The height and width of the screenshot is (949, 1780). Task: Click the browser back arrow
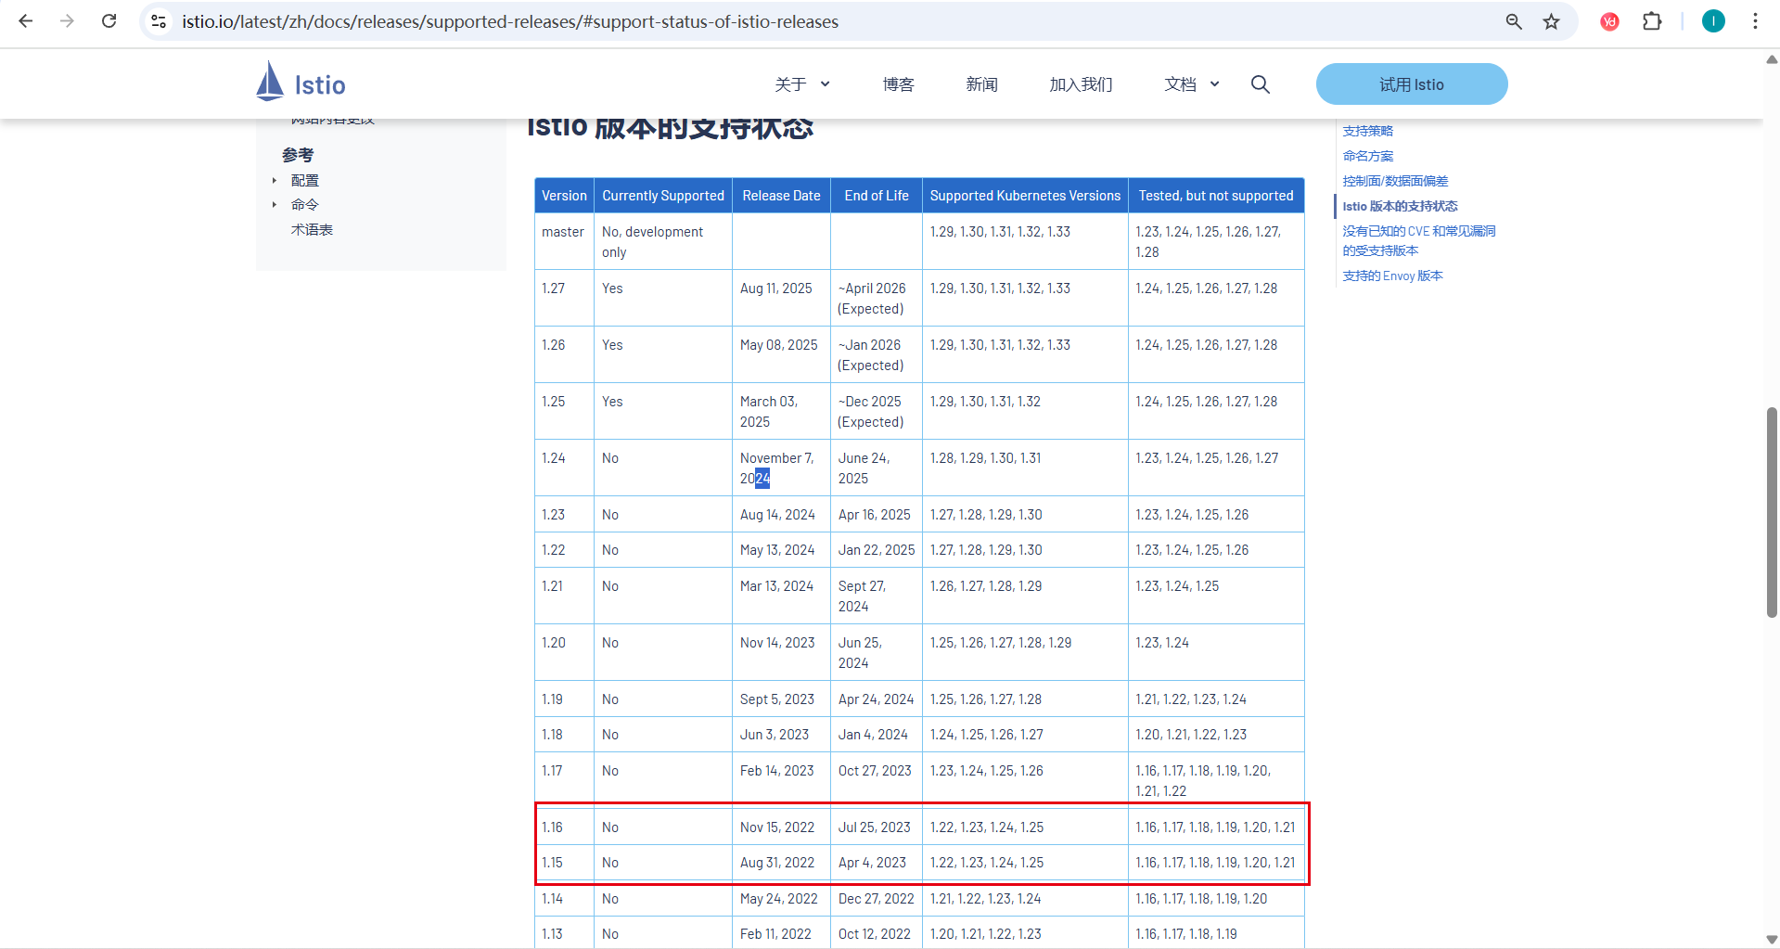26,21
